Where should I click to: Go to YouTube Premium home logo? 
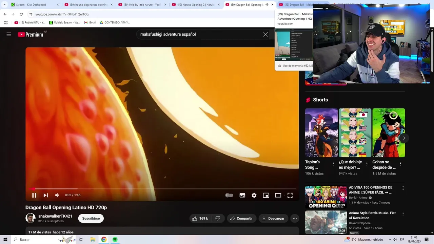(31, 34)
